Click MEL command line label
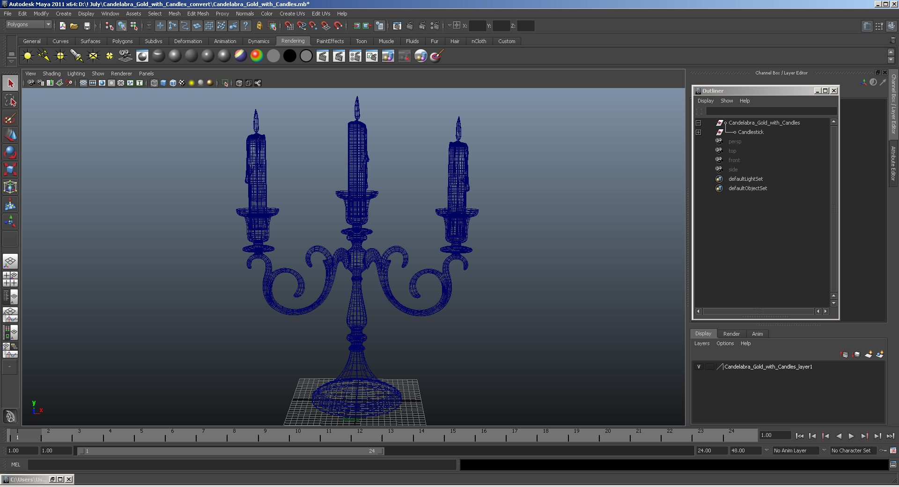 [x=16, y=465]
